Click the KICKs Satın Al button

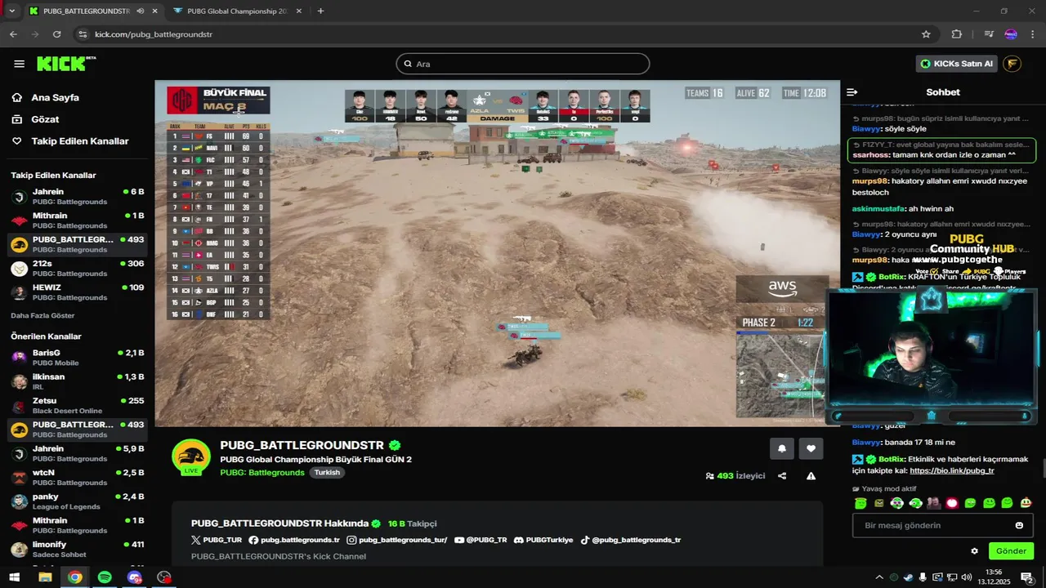pyautogui.click(x=956, y=64)
